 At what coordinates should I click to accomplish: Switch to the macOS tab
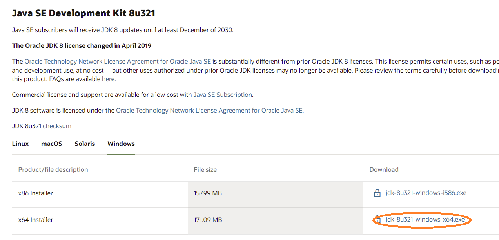pos(52,144)
